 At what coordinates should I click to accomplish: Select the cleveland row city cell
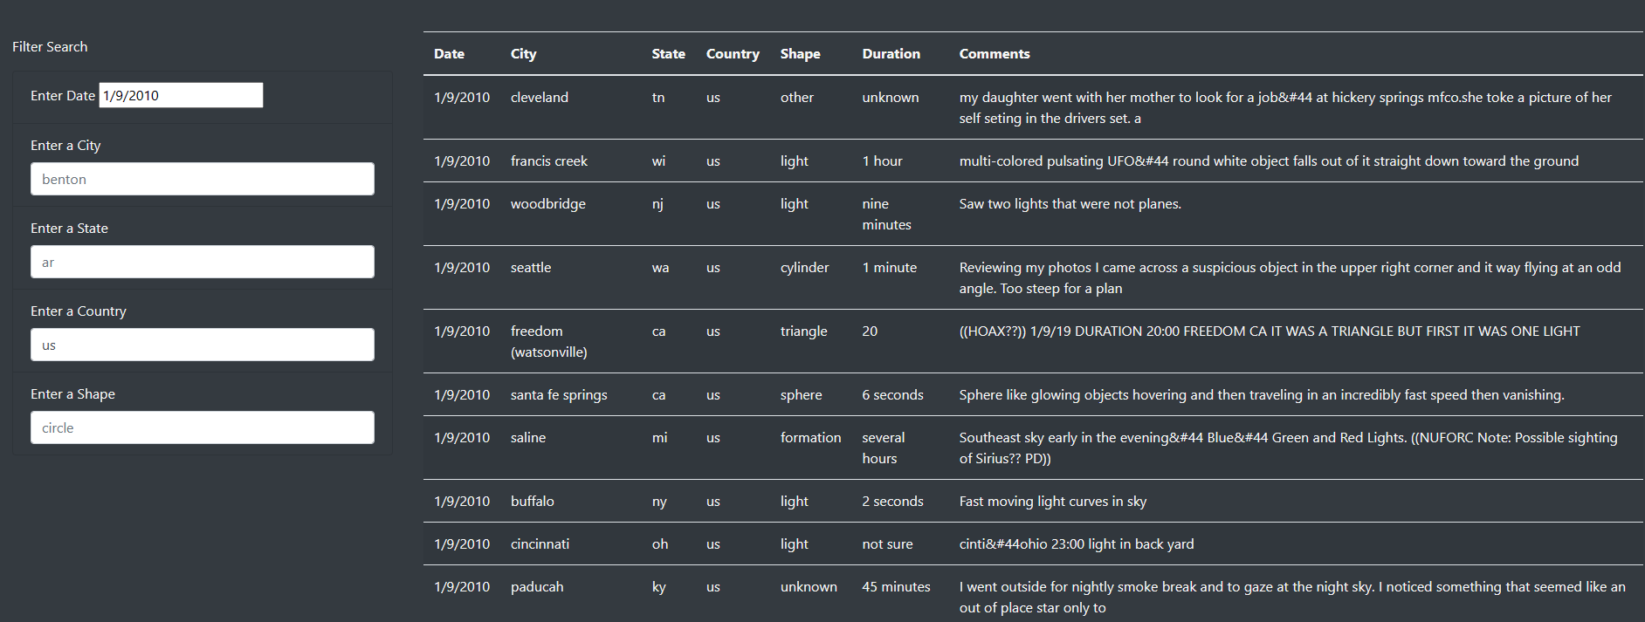pyautogui.click(x=540, y=98)
